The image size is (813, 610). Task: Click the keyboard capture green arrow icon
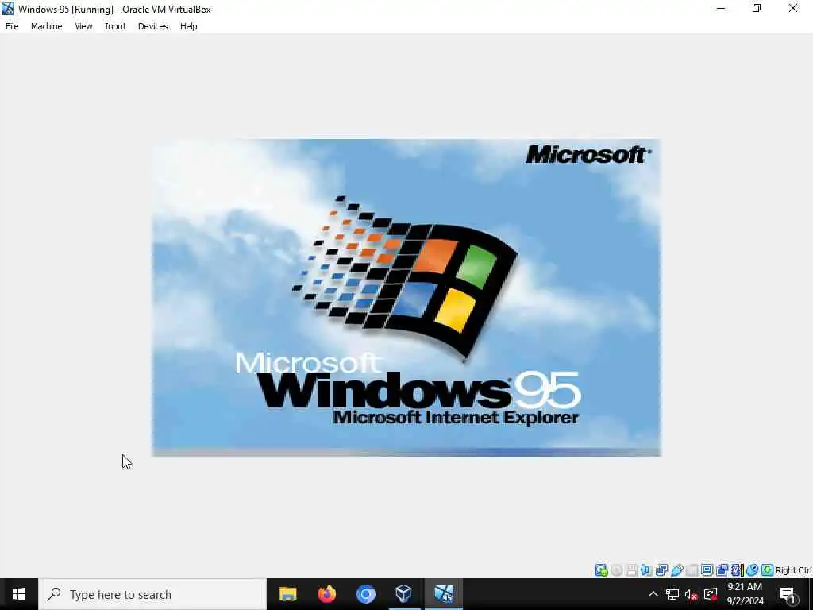(768, 570)
